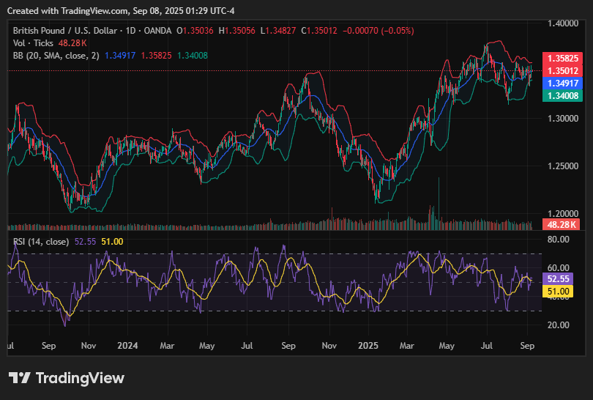Click the 20.00 RSI axis label
The width and height of the screenshot is (593, 400).
pyautogui.click(x=558, y=325)
